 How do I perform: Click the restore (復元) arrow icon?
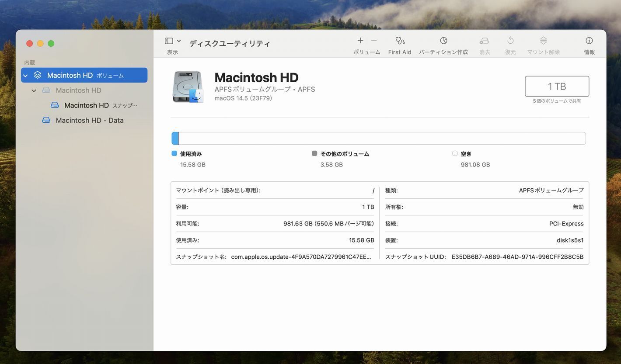pos(510,41)
